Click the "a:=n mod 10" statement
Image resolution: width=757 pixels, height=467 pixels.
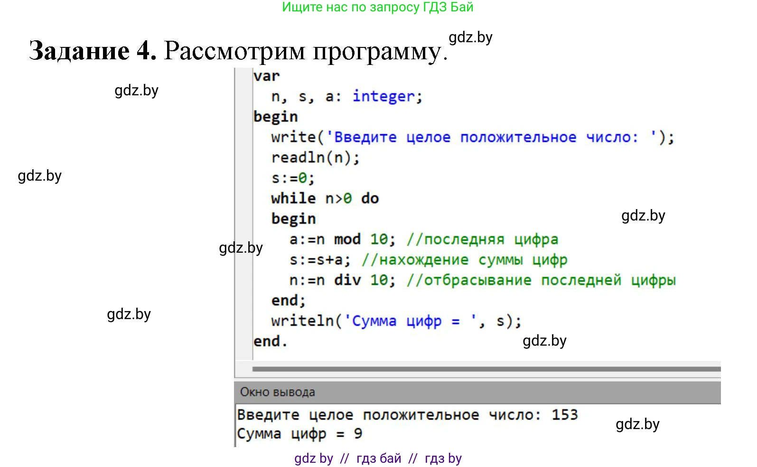point(342,239)
